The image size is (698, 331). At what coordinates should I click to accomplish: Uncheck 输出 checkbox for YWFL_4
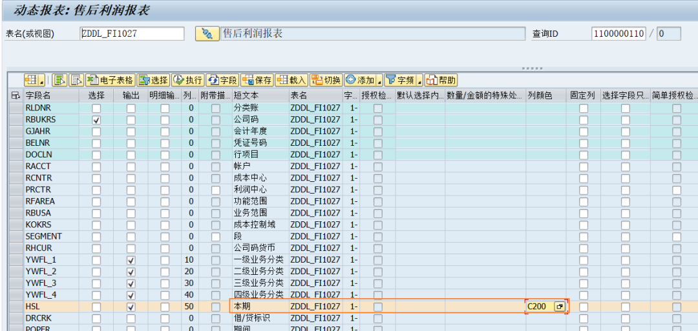click(131, 295)
